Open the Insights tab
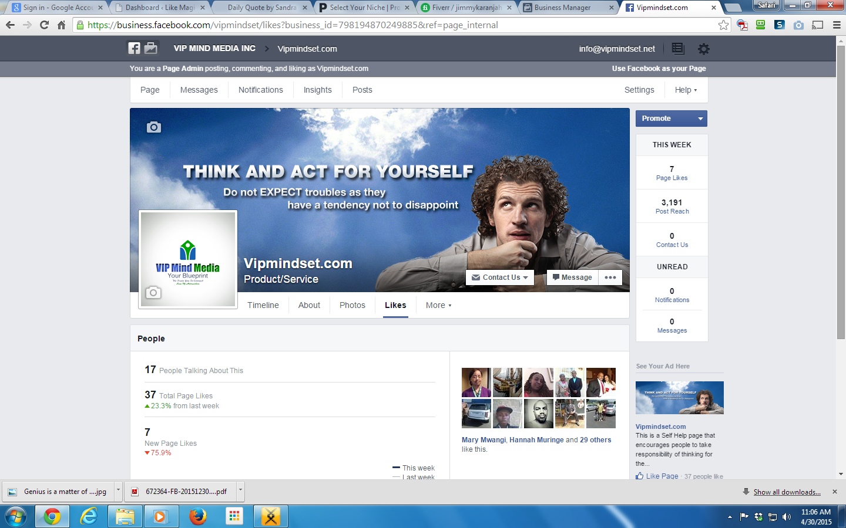The height and width of the screenshot is (528, 846). [318, 90]
